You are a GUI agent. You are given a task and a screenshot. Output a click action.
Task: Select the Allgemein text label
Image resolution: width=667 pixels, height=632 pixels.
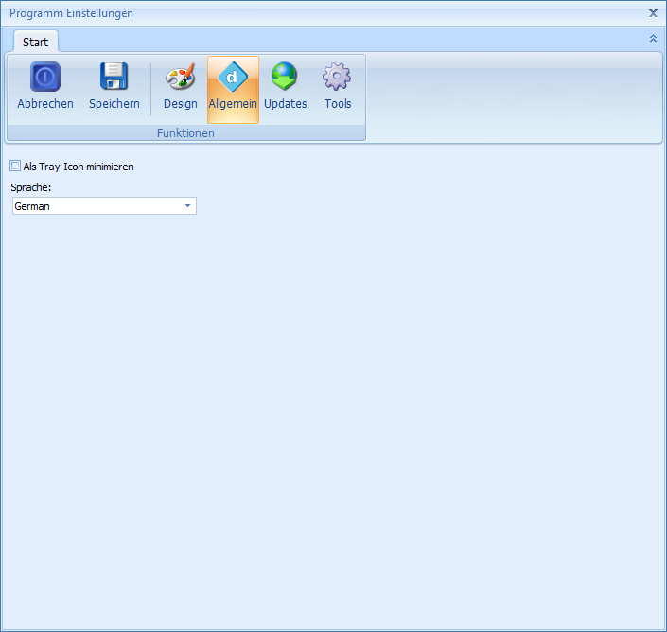pyautogui.click(x=233, y=104)
